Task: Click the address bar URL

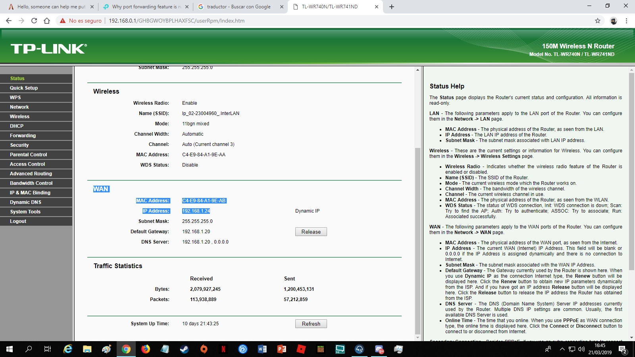Action: [177, 21]
